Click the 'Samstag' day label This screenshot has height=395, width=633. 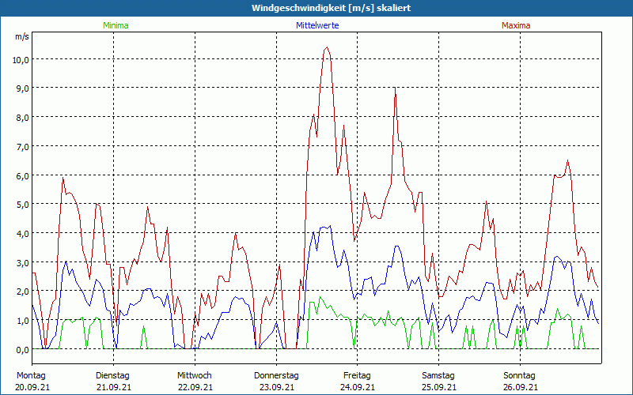(438, 376)
